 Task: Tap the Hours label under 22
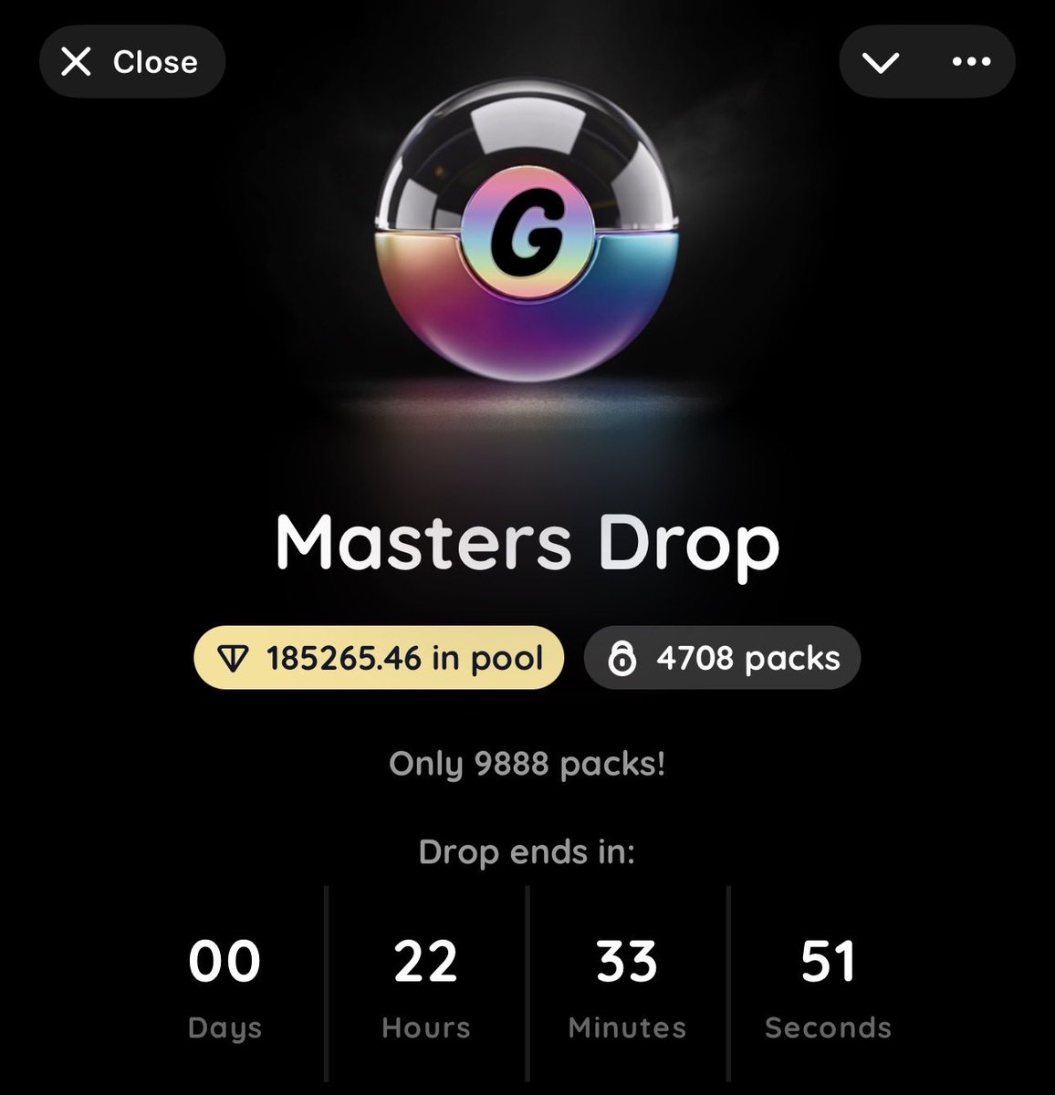tap(426, 1027)
